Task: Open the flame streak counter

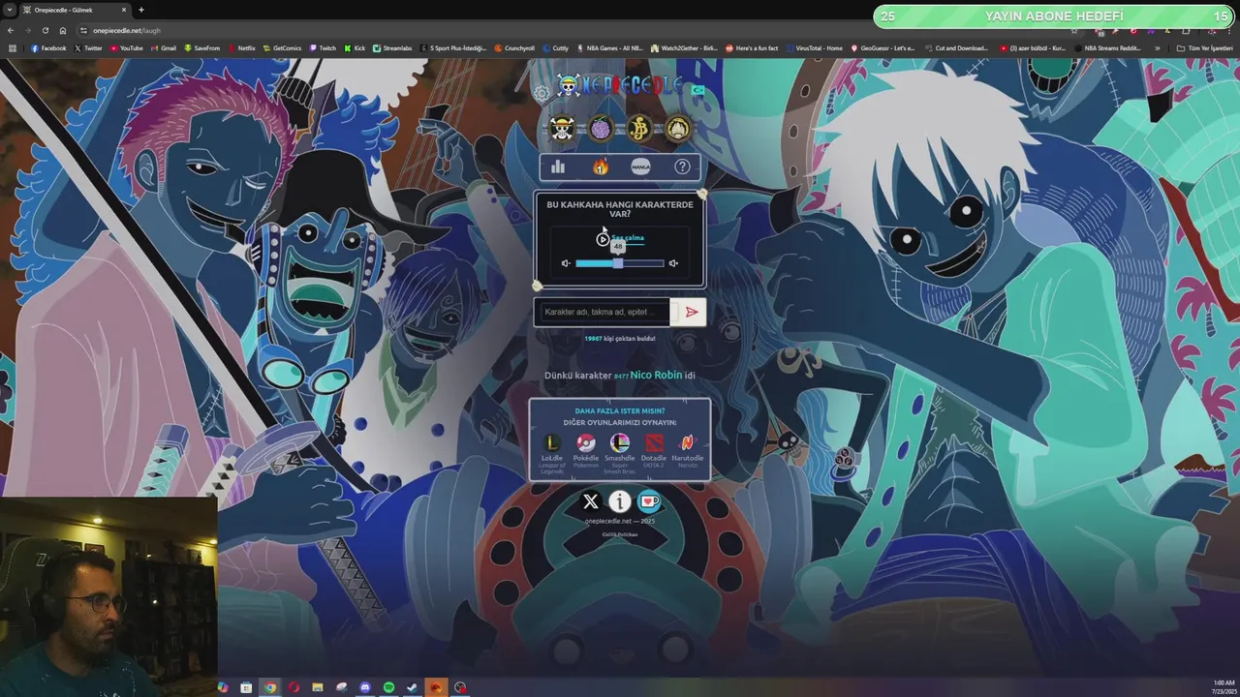Action: click(x=601, y=167)
